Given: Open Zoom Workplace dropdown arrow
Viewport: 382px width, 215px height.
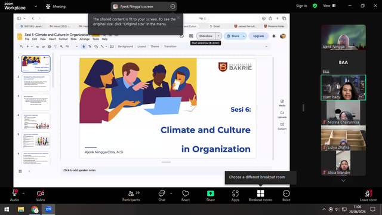Looking at the screenshot, I should (36, 7).
